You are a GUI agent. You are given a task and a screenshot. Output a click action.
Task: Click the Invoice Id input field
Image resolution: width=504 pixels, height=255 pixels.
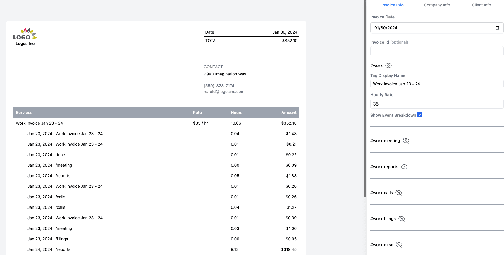pos(436,51)
